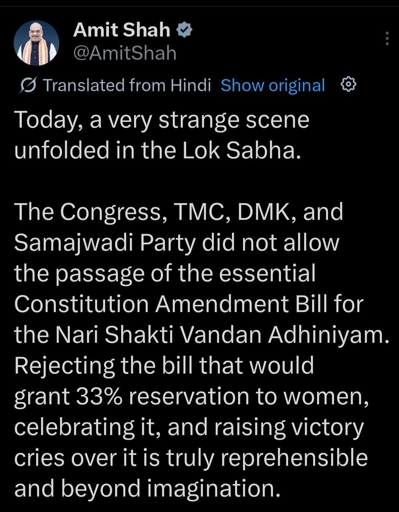Click the line "grant 33% reservation to women,"
The height and width of the screenshot is (512, 399).
pyautogui.click(x=191, y=396)
